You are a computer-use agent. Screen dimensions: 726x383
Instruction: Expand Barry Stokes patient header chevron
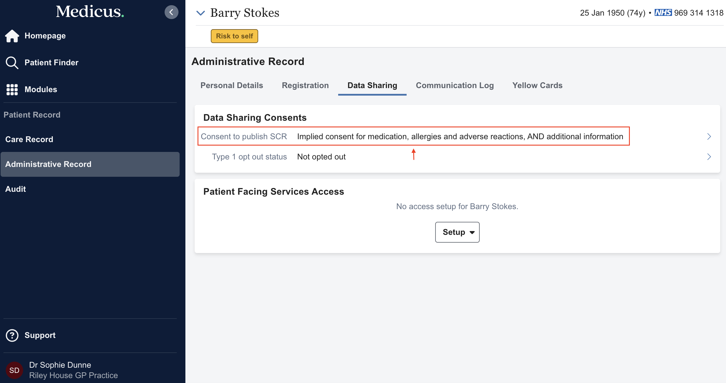click(200, 13)
